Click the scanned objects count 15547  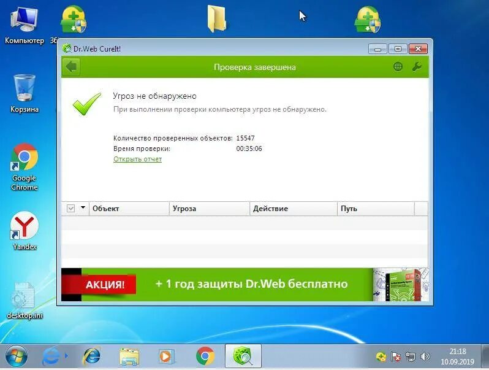pyautogui.click(x=246, y=138)
